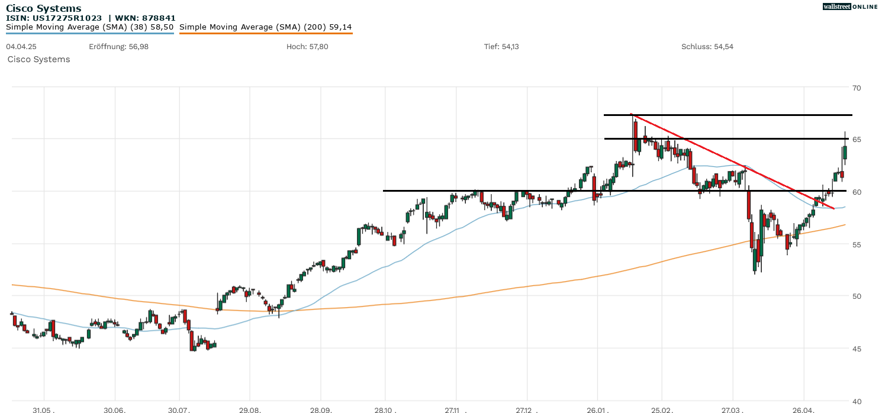Click the WKN: 878841 text
Image resolution: width=882 pixels, height=413 pixels.
tap(146, 18)
